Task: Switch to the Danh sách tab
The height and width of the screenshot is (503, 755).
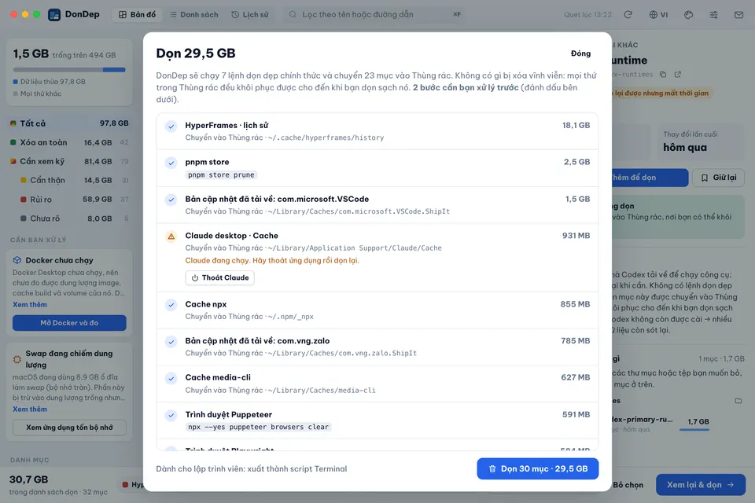Action: coord(194,14)
